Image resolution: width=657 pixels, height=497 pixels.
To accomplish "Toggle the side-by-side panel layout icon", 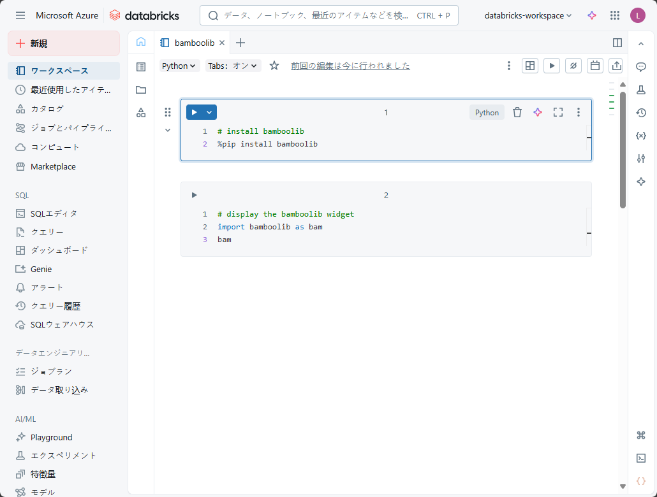I will tap(617, 43).
